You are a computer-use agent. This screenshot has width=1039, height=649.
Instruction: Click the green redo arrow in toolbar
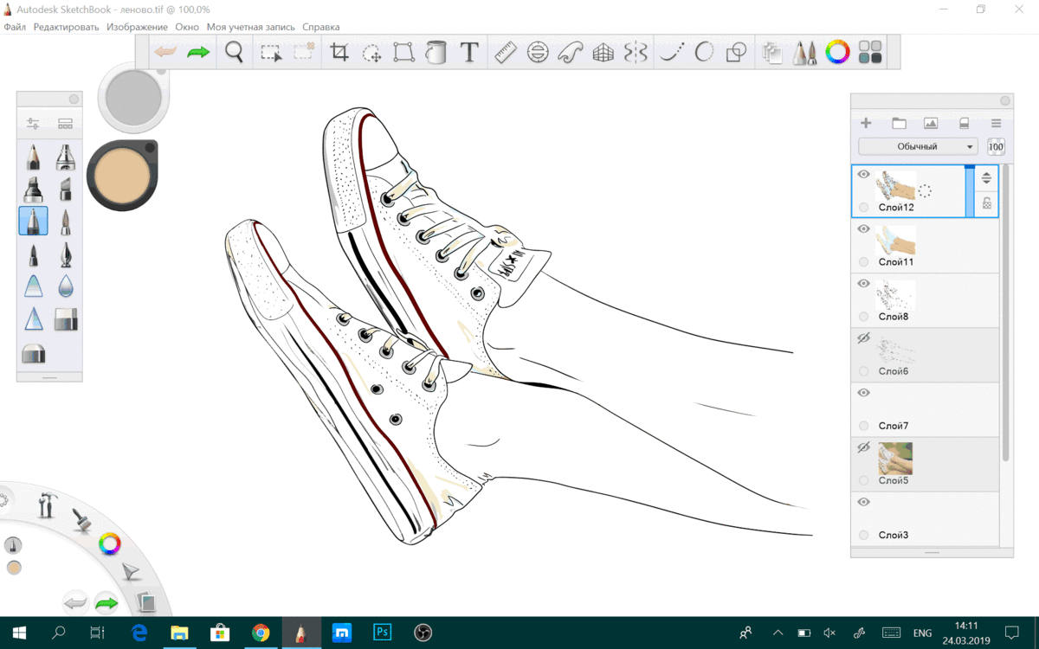click(198, 53)
